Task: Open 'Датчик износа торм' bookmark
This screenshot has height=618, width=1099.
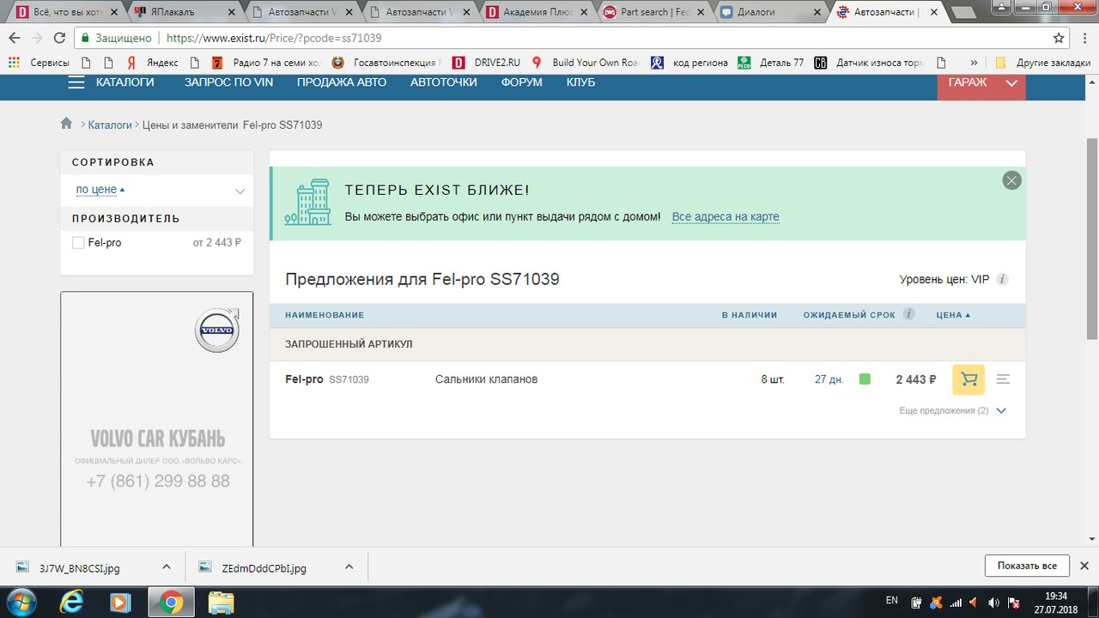Action: [x=868, y=63]
